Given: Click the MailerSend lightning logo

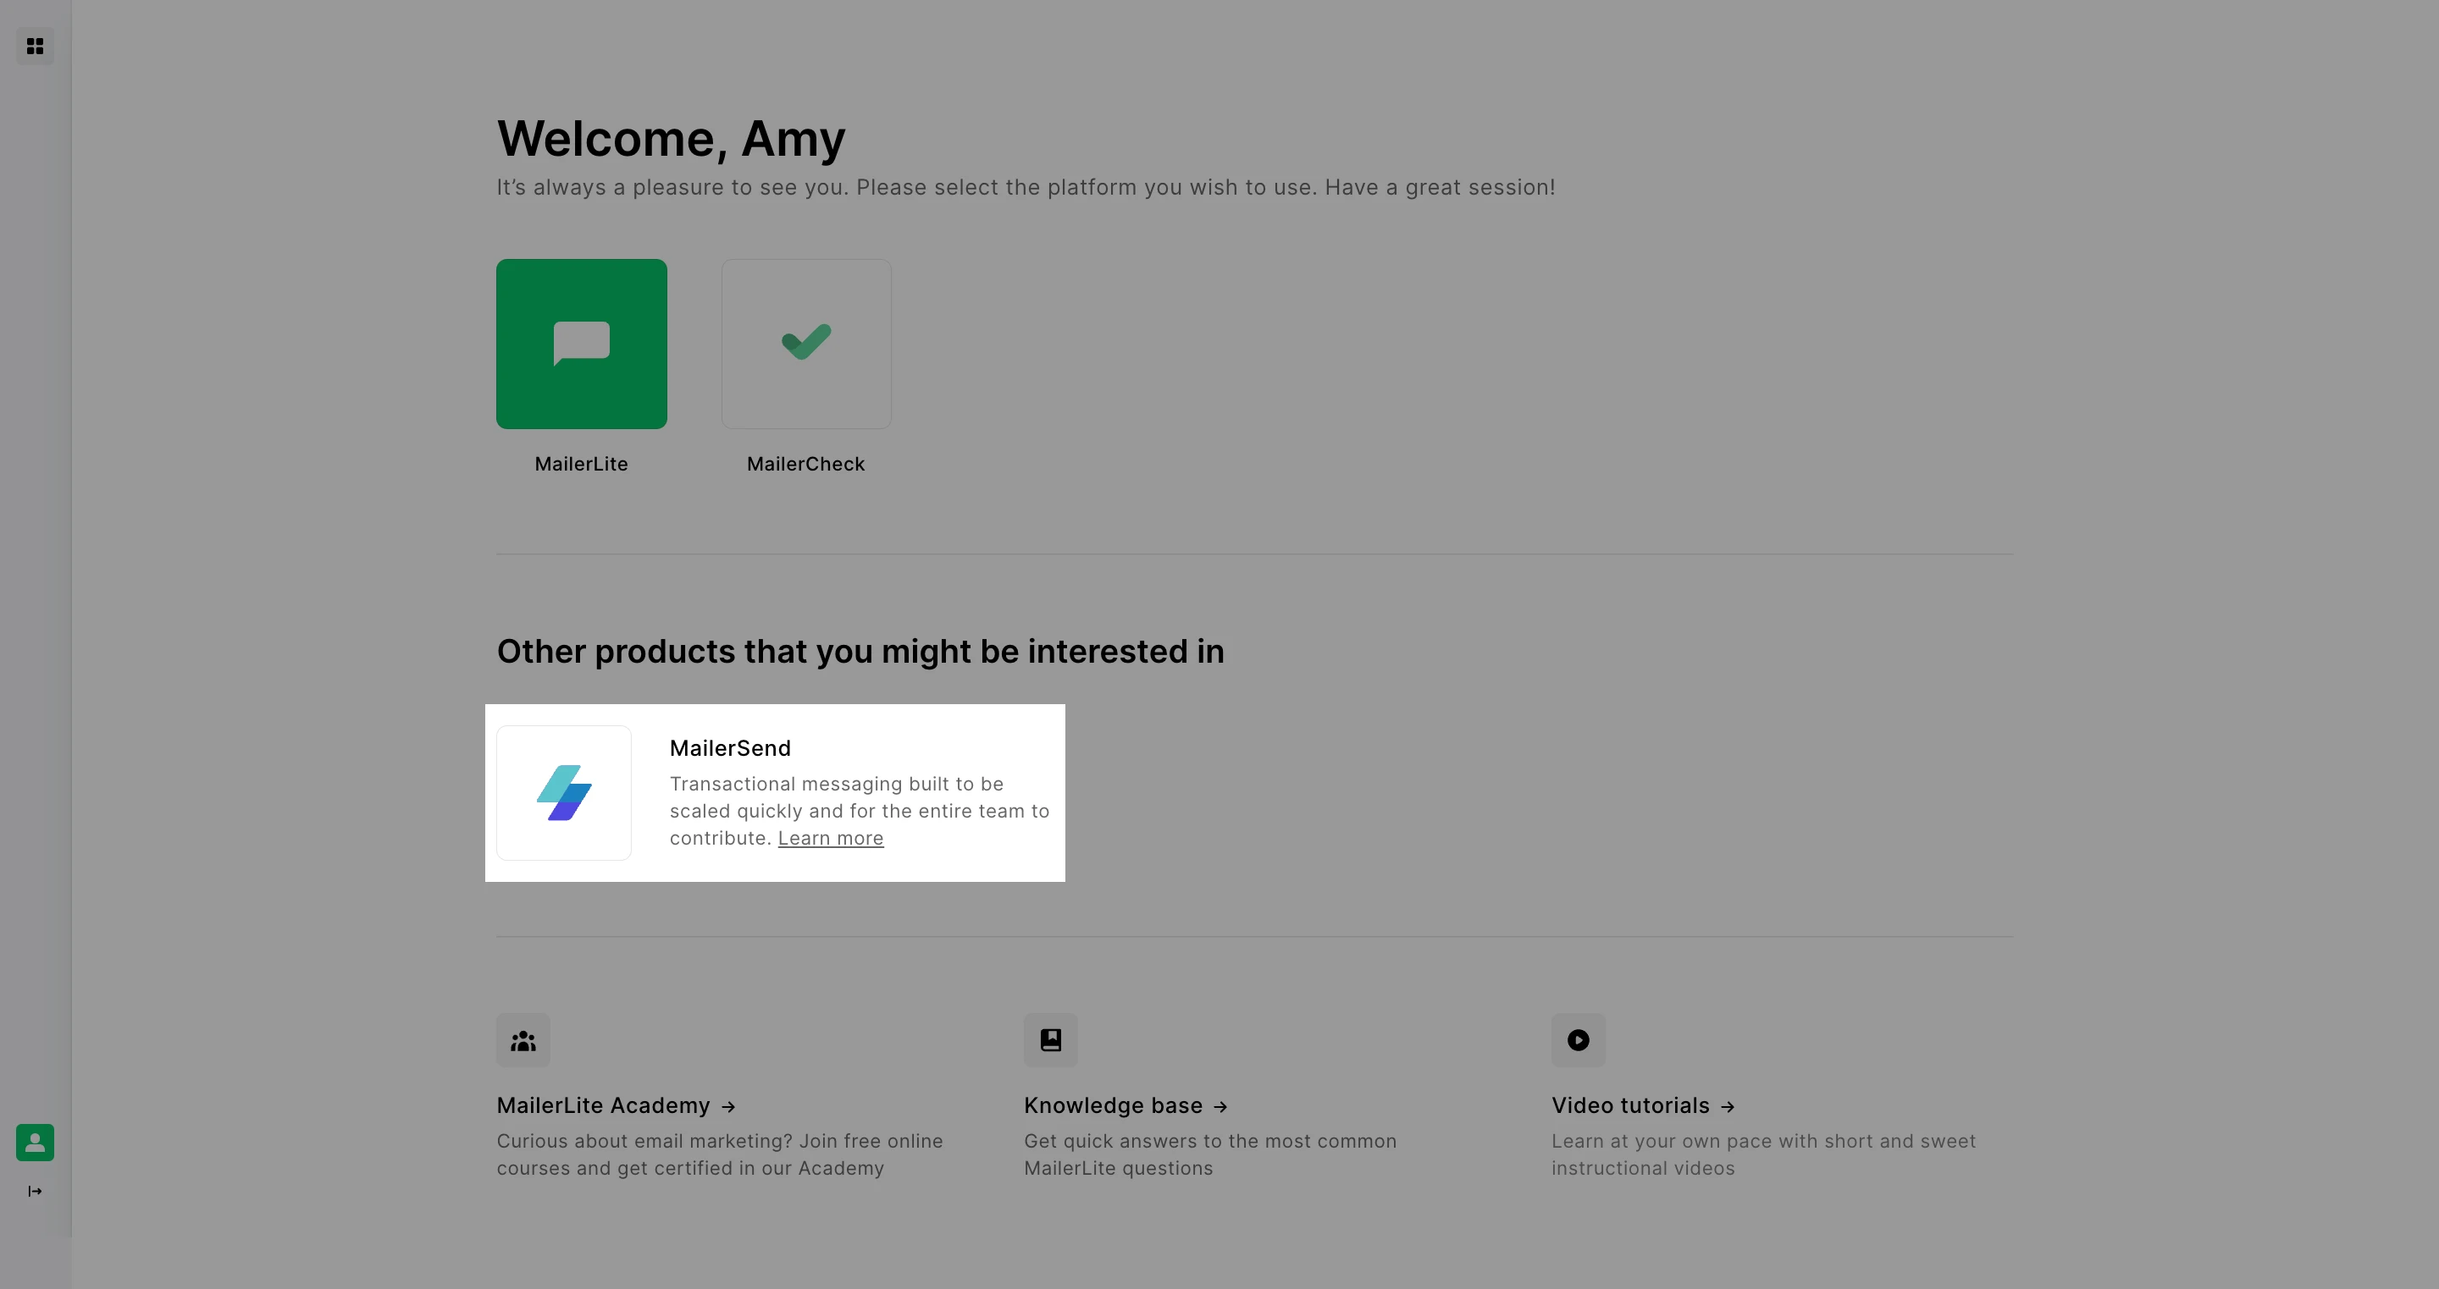Looking at the screenshot, I should click(563, 793).
